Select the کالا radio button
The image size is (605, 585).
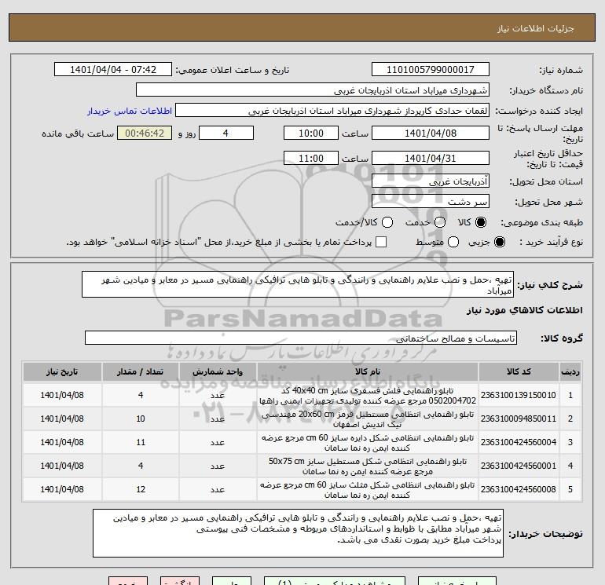coord(481,222)
